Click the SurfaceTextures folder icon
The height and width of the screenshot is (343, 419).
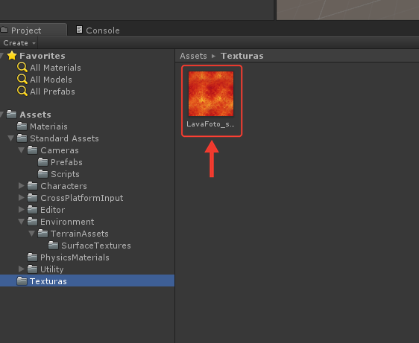tap(53, 246)
